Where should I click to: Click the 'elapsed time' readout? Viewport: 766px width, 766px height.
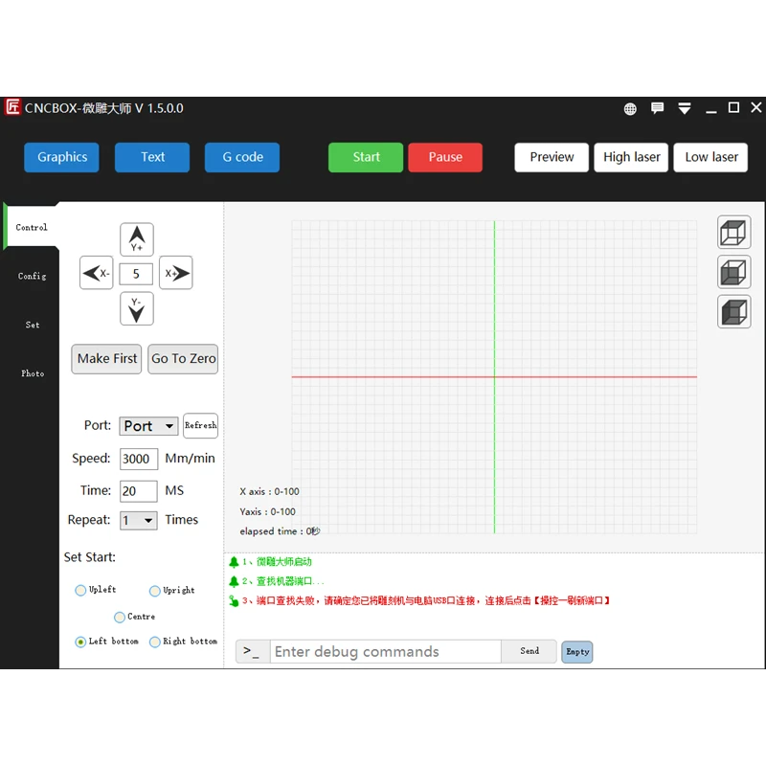point(280,531)
